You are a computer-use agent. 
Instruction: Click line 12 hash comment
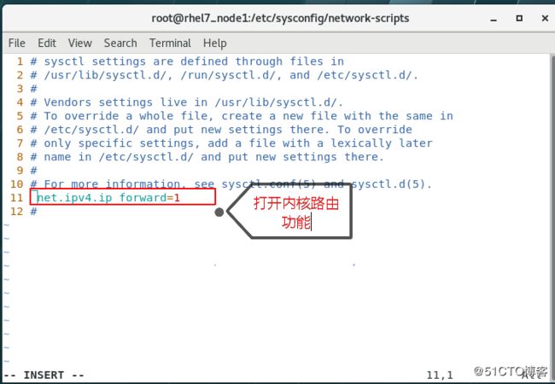[33, 212]
